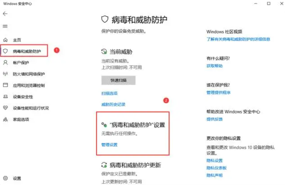Screen dimensions: 285x185
Task: Click the text 无需执行任何操作。
Action: pos(119,134)
